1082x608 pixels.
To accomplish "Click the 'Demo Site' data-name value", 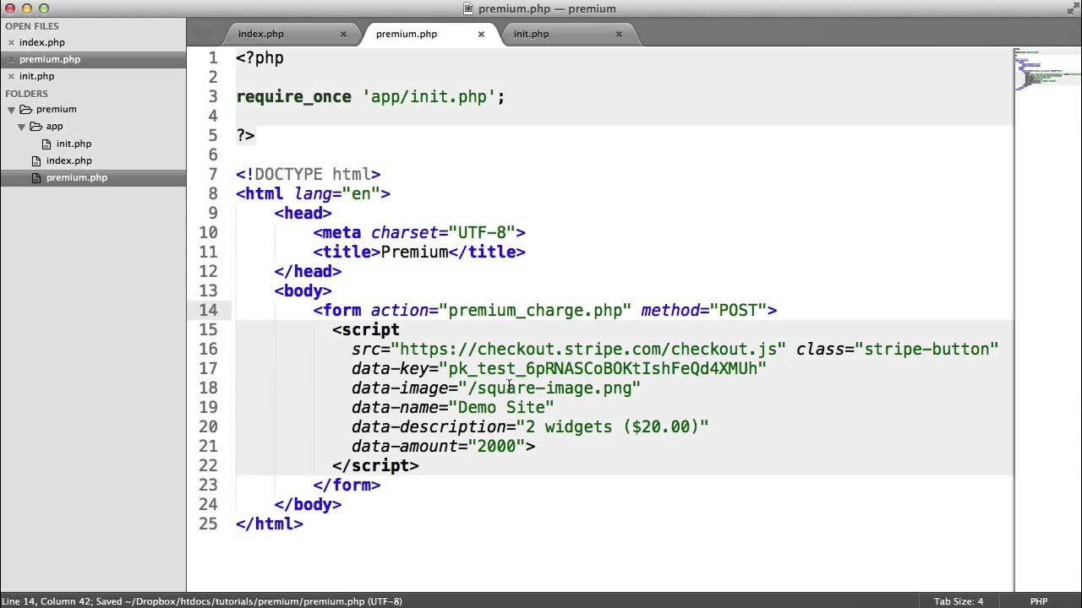I will click(x=501, y=407).
